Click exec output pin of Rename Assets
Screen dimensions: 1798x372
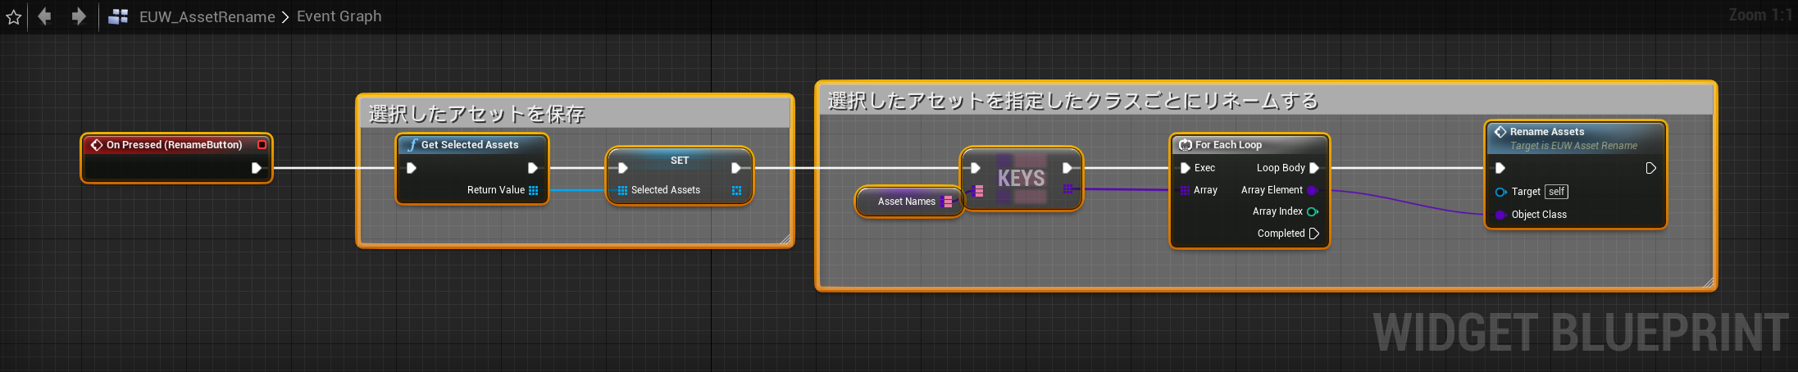(x=1651, y=168)
